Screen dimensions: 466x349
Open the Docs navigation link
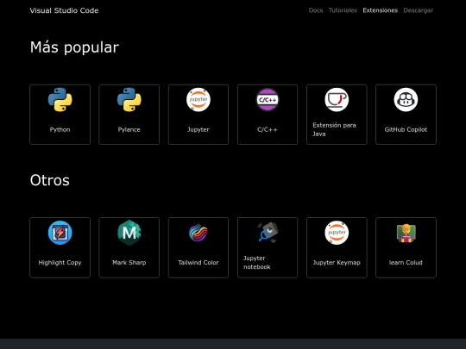point(316,10)
